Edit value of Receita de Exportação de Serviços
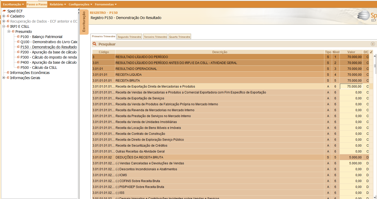 click(x=351, y=98)
